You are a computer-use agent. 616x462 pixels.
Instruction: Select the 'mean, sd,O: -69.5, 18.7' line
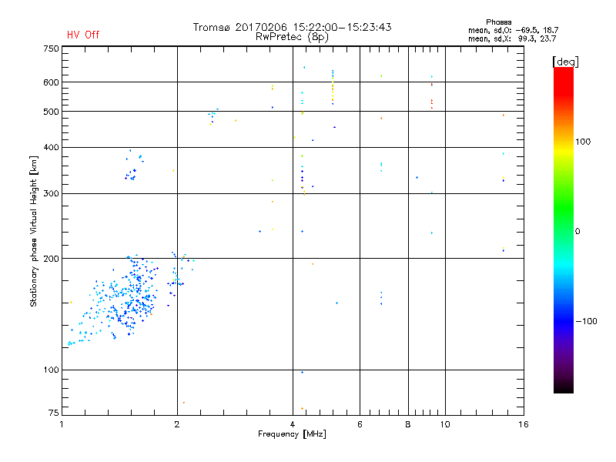pyautogui.click(x=513, y=30)
